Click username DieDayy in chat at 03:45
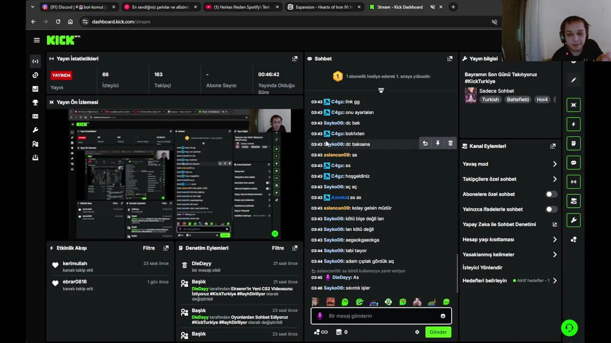The image size is (611, 343). click(342, 277)
